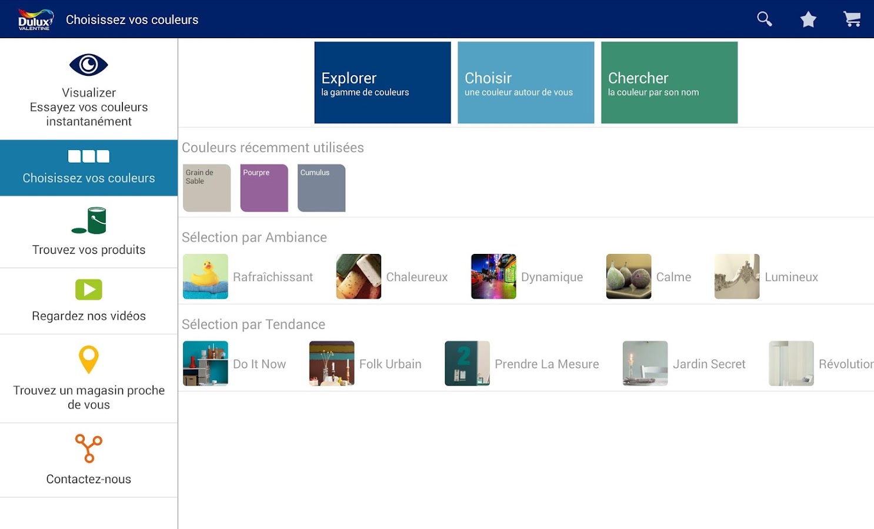Viewport: 874px width, 529px height.
Task: Click the Dulux Valentine logo
Action: pos(34,18)
